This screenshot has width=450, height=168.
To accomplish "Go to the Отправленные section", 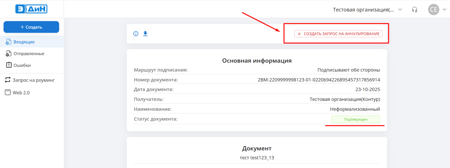I will pos(29,53).
